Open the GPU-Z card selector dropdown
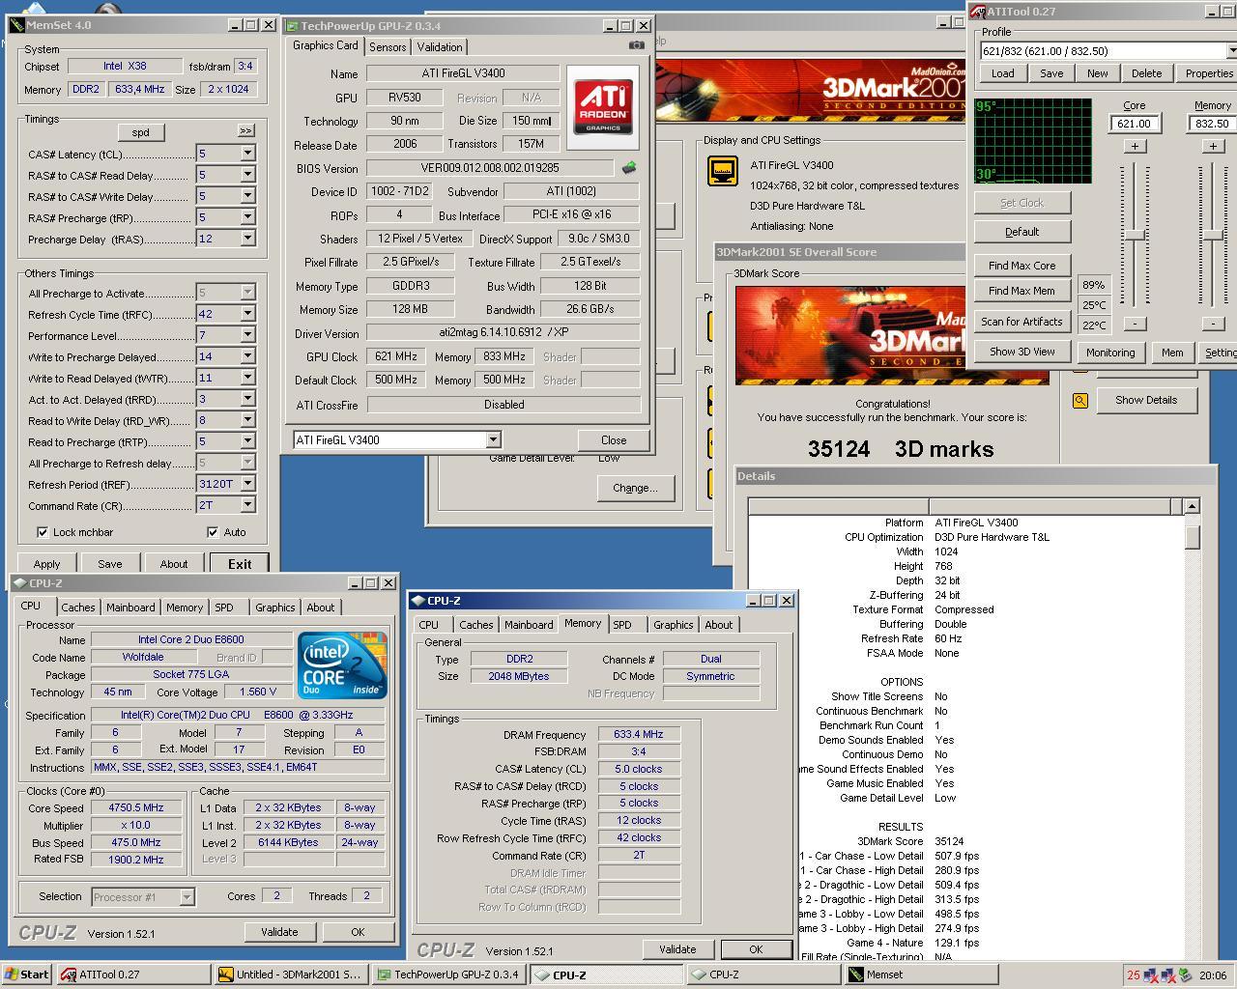This screenshot has width=1237, height=989. point(493,439)
